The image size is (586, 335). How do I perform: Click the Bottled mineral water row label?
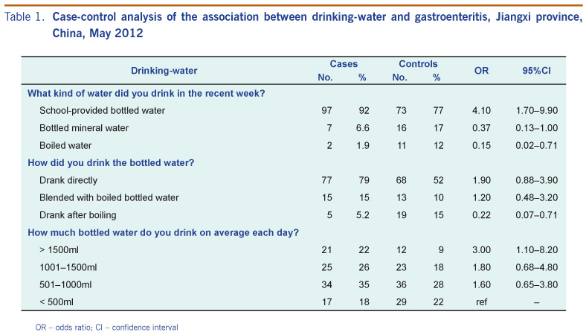tap(84, 128)
